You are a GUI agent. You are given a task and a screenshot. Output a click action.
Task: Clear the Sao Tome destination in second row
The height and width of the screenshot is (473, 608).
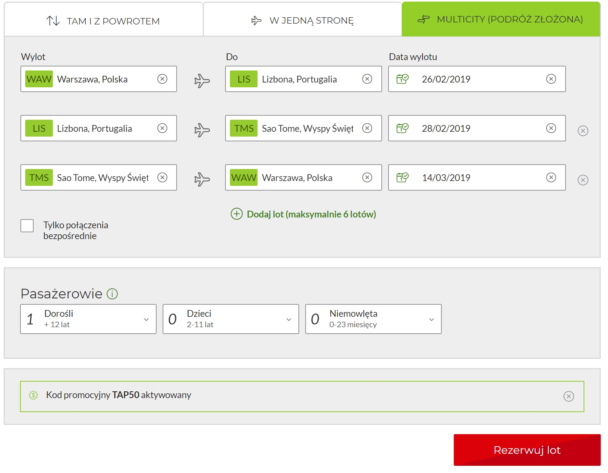point(367,128)
